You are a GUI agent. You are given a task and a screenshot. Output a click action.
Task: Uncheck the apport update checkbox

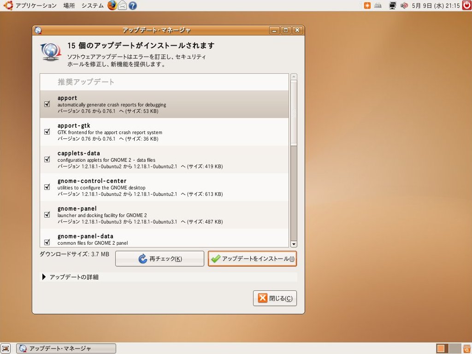click(x=47, y=104)
